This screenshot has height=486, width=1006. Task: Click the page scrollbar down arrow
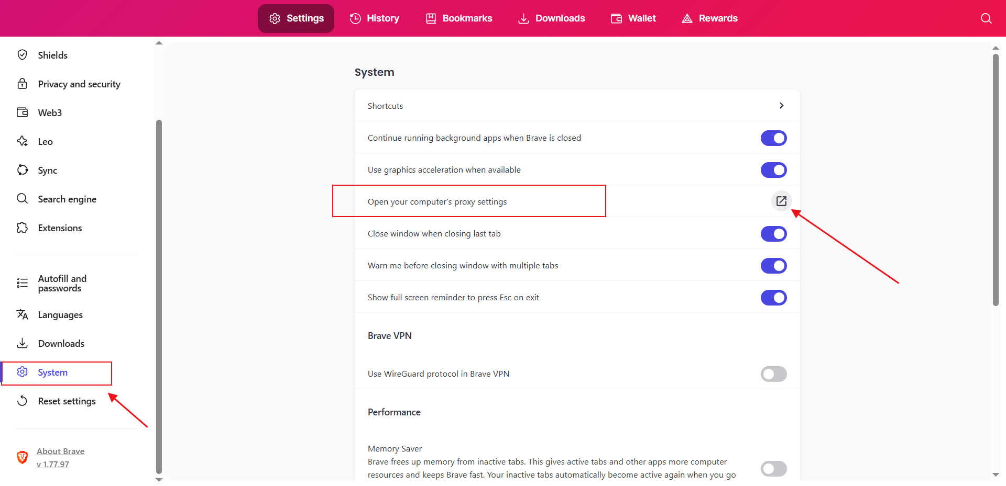(996, 475)
